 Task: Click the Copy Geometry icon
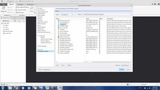pos(16,10)
